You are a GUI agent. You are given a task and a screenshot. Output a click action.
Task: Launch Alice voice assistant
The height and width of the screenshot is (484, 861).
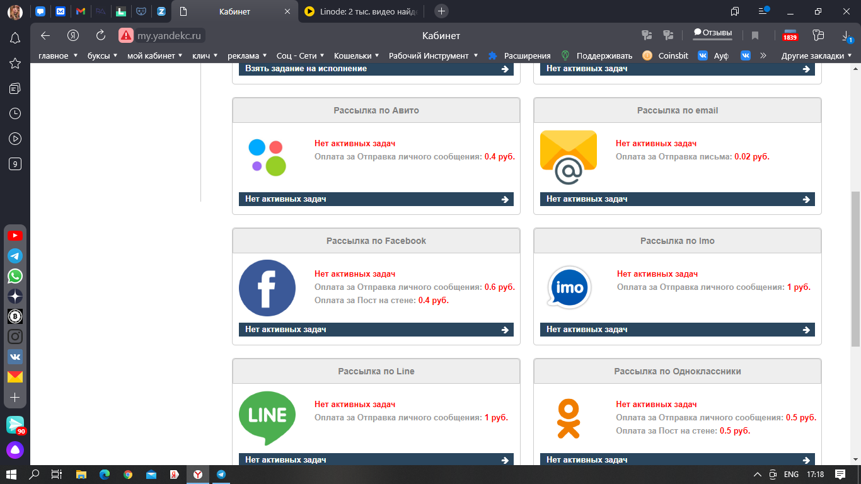[15, 450]
